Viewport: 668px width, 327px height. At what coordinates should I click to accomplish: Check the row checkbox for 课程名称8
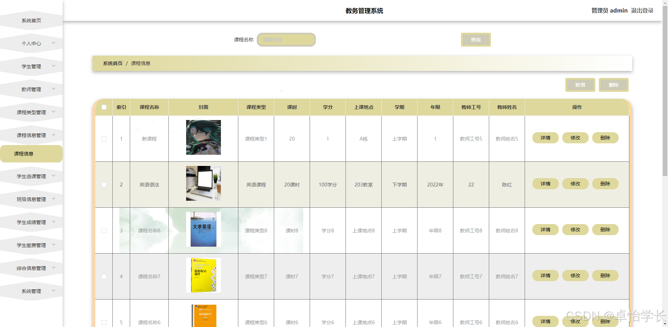(104, 231)
